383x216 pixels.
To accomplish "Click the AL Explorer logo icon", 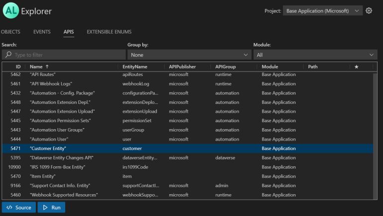I will pos(11,11).
